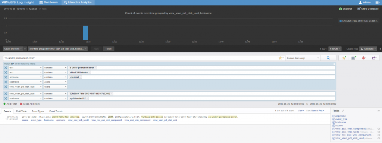Switch to the Events tab
Image resolution: width=382 pixels, height=143 pixels.
point(7,111)
